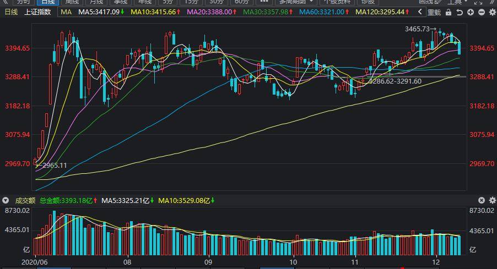Zoom out with the minus icon
Screen dimensions: 497x269
coord(480,12)
